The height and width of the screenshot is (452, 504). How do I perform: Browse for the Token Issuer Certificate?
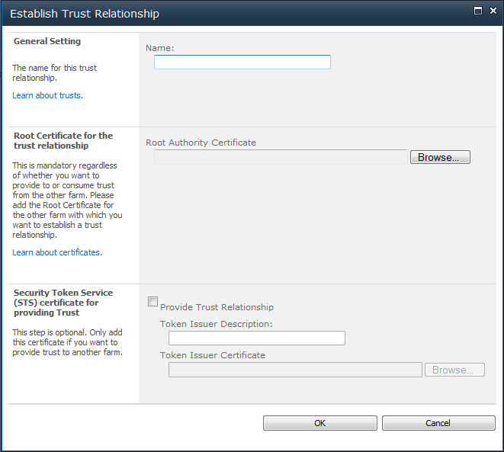point(454,370)
